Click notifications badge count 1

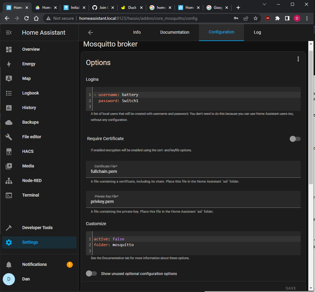[x=70, y=265]
